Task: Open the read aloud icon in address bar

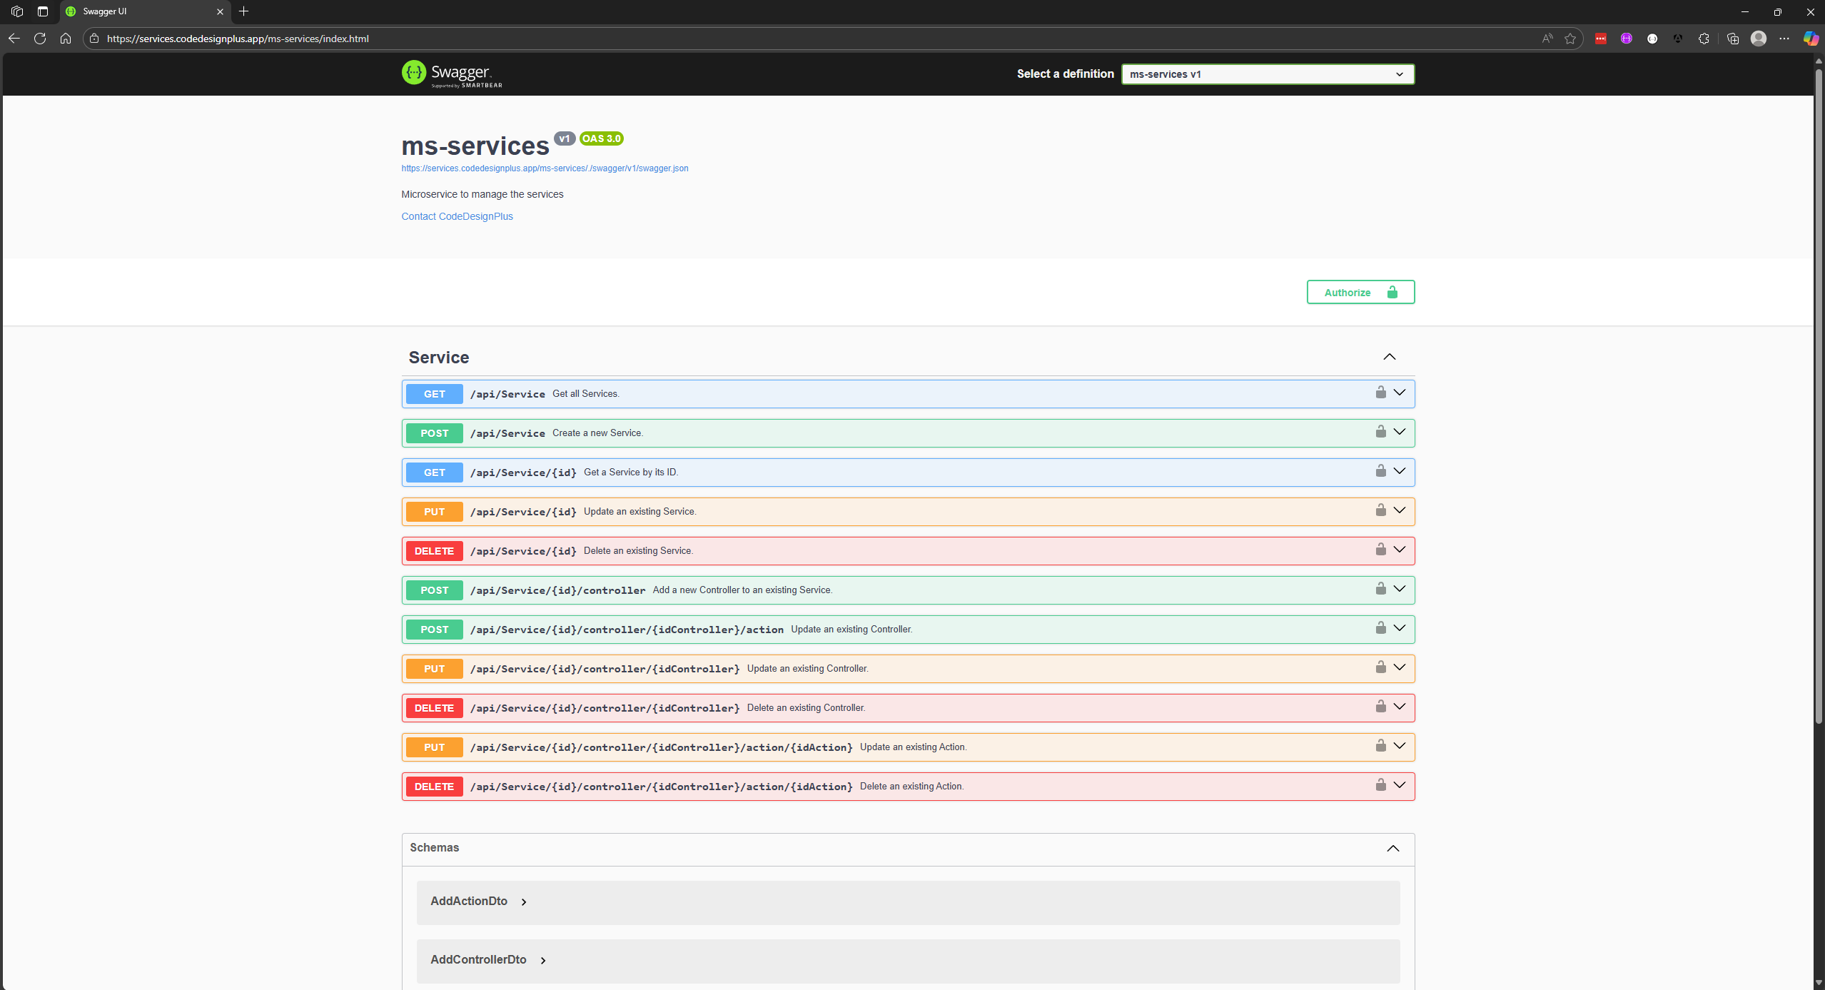Action: point(1547,39)
